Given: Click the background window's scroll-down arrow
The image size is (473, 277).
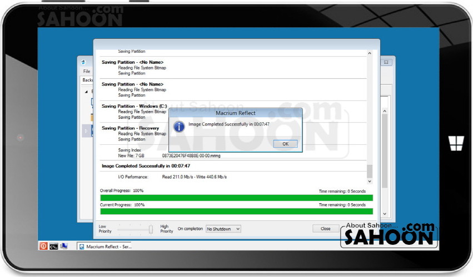Looking at the screenshot, I should (384, 213).
